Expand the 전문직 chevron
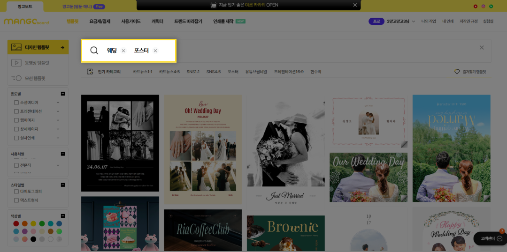The width and height of the screenshot is (507, 252). [58, 165]
